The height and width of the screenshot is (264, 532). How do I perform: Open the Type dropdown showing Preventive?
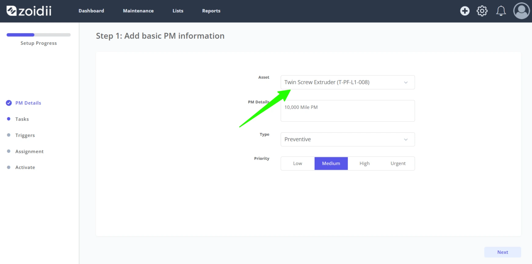(348, 139)
